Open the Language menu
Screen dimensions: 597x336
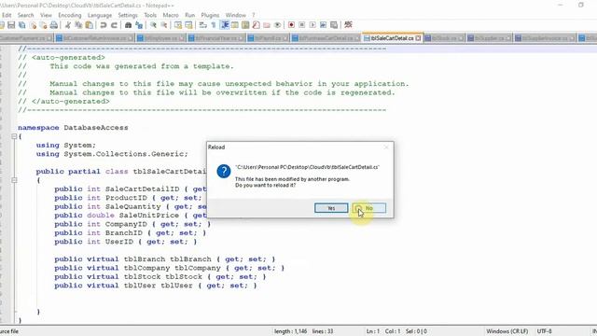tap(100, 15)
